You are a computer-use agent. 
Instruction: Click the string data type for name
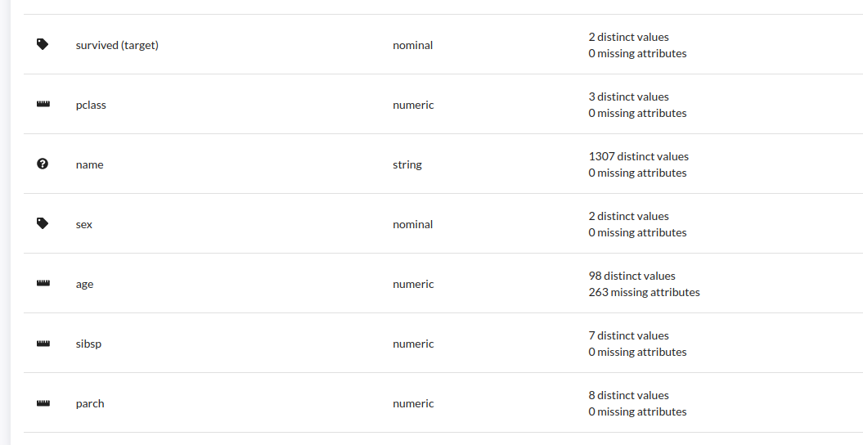point(407,164)
